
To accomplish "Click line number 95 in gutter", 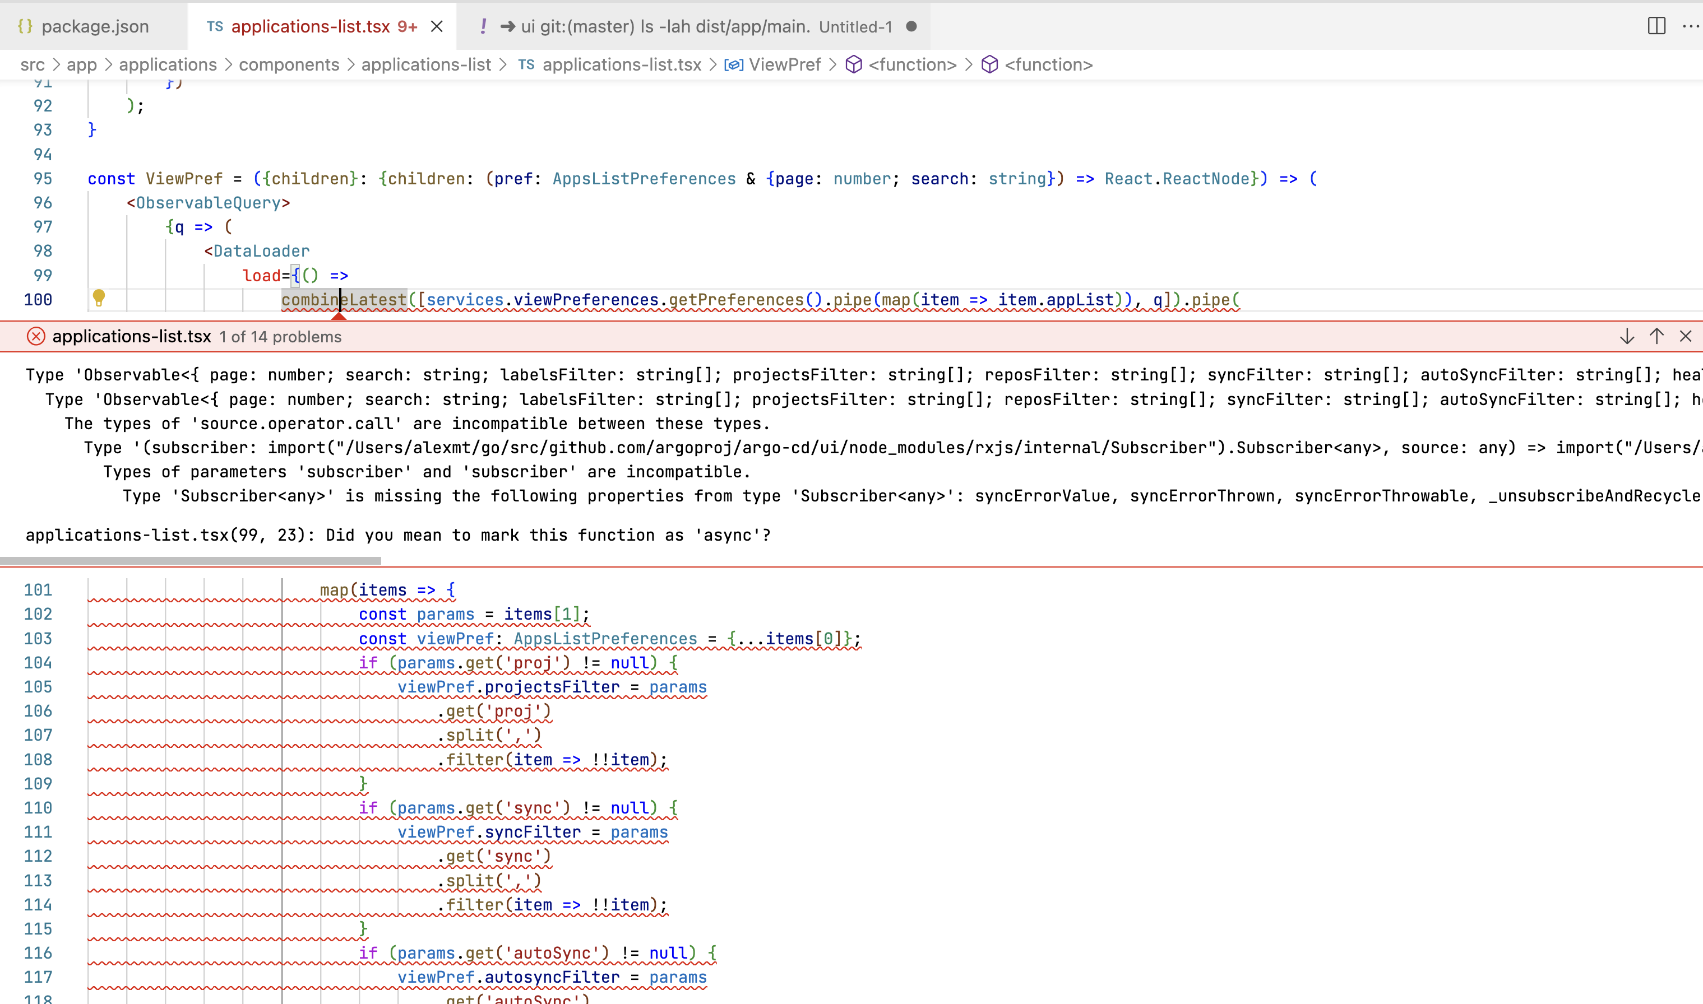I will pyautogui.click(x=43, y=179).
